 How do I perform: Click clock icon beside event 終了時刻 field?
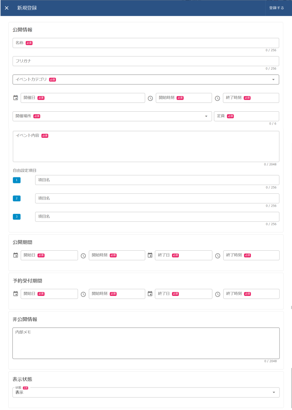(x=218, y=98)
